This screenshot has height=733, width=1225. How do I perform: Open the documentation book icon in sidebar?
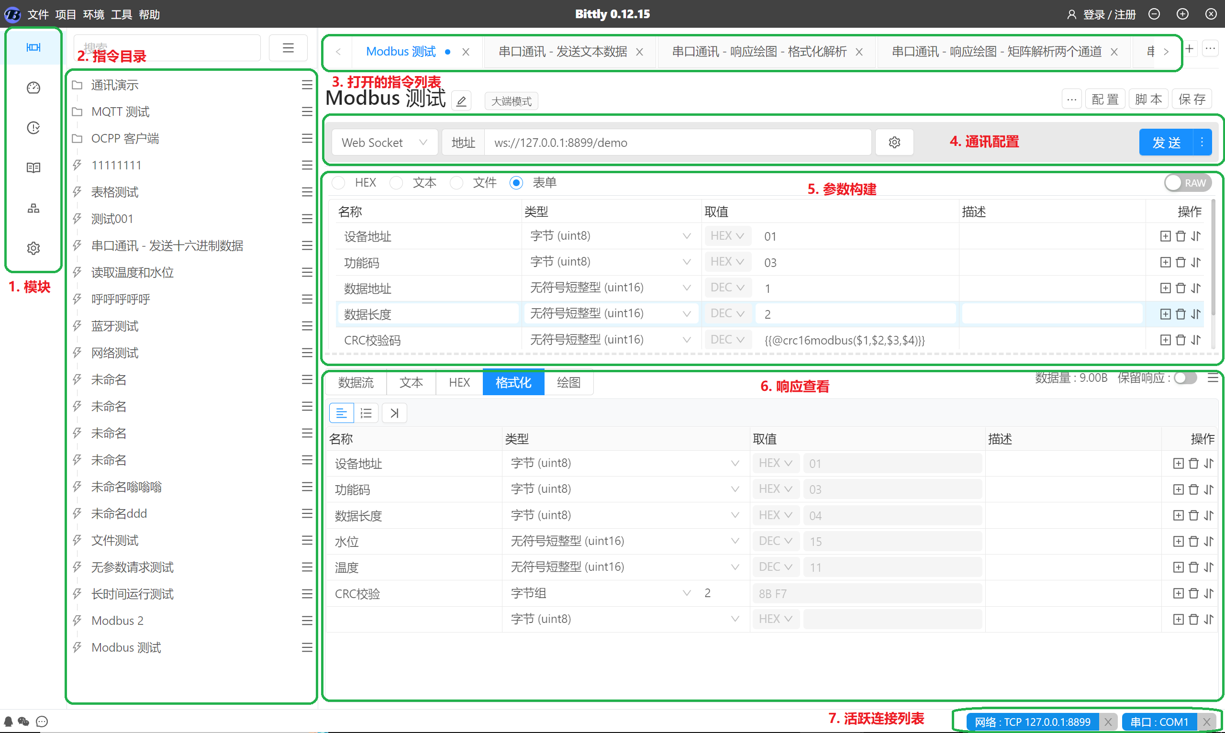tap(33, 168)
